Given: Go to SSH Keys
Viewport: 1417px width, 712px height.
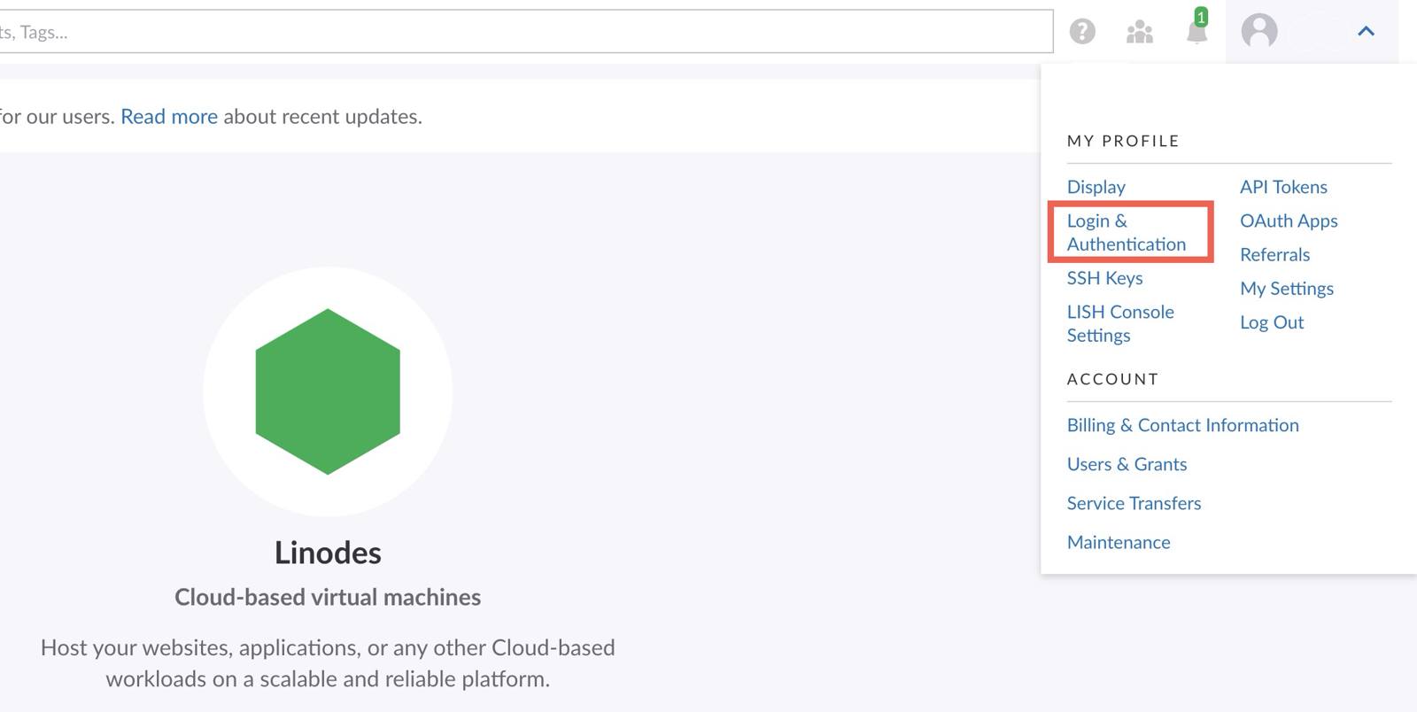Looking at the screenshot, I should point(1104,278).
